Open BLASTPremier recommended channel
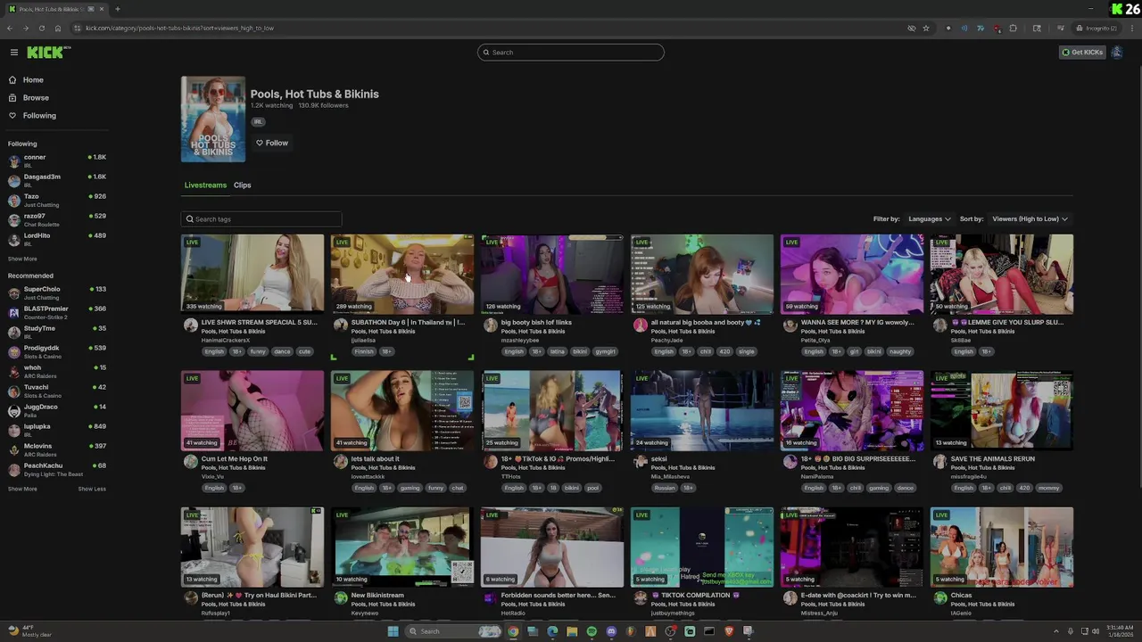Screen dimensions: 1142x642 (57, 312)
